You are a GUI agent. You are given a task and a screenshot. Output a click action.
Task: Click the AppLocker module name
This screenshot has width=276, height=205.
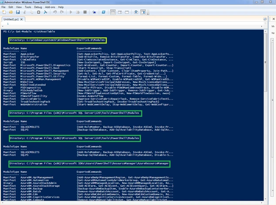(x=27, y=54)
